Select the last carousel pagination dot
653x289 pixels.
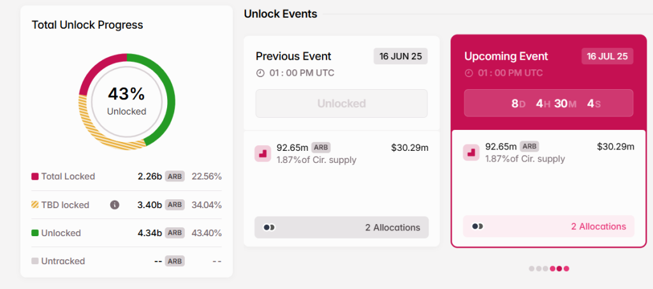coord(566,269)
